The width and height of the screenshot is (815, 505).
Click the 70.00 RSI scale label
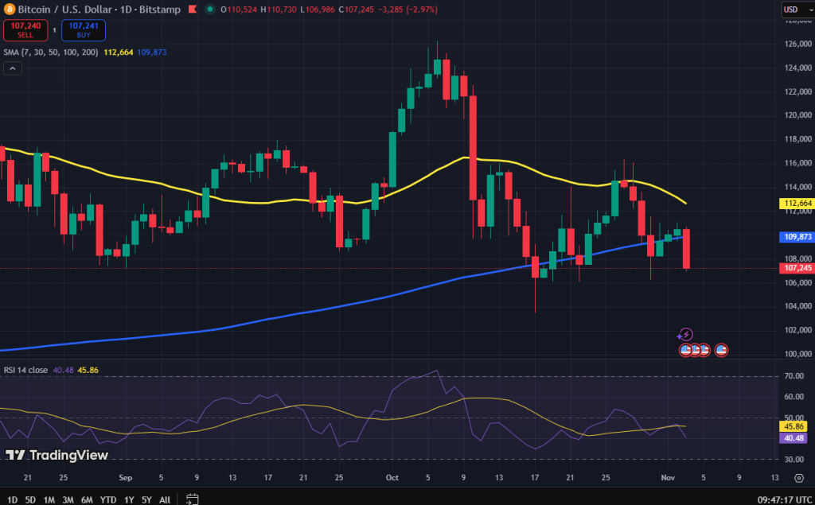point(794,375)
